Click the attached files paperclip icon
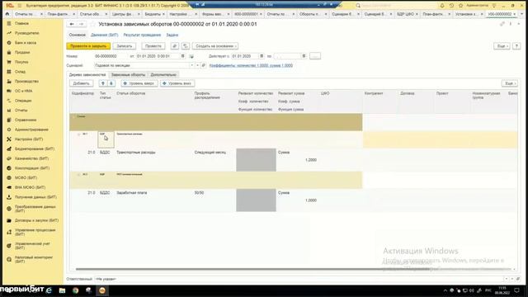The height and width of the screenshot is (297, 528). coord(175,46)
